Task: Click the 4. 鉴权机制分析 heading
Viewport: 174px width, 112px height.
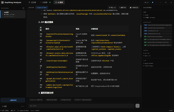Action: tap(46, 93)
